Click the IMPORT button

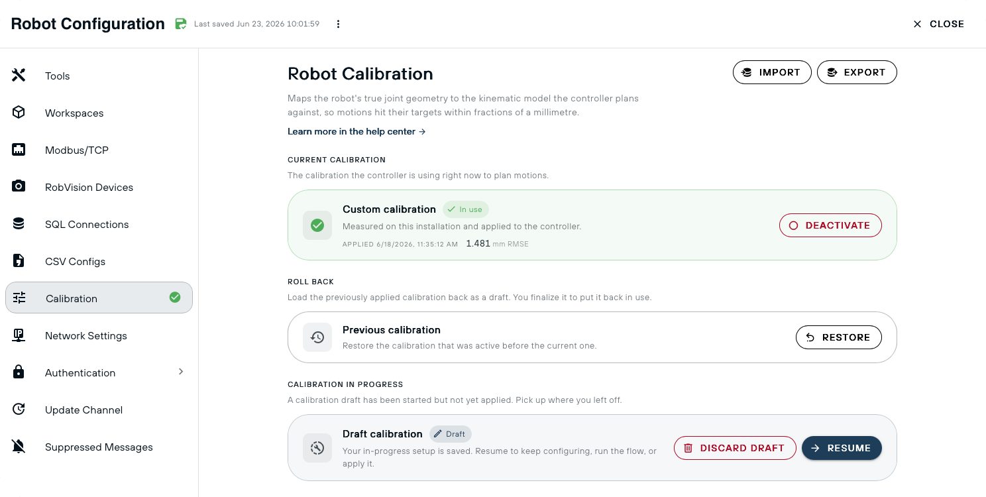click(772, 72)
